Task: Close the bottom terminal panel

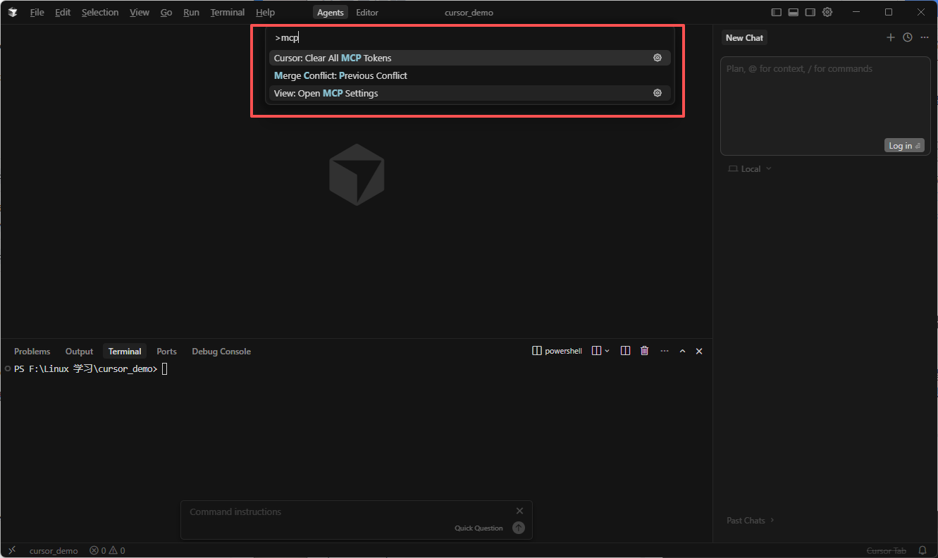Action: [699, 351]
